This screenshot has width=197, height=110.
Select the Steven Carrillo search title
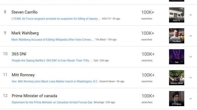24,12
